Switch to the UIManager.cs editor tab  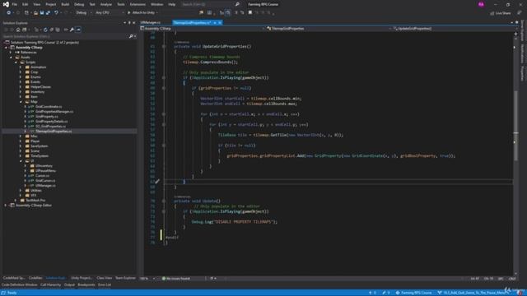point(150,22)
